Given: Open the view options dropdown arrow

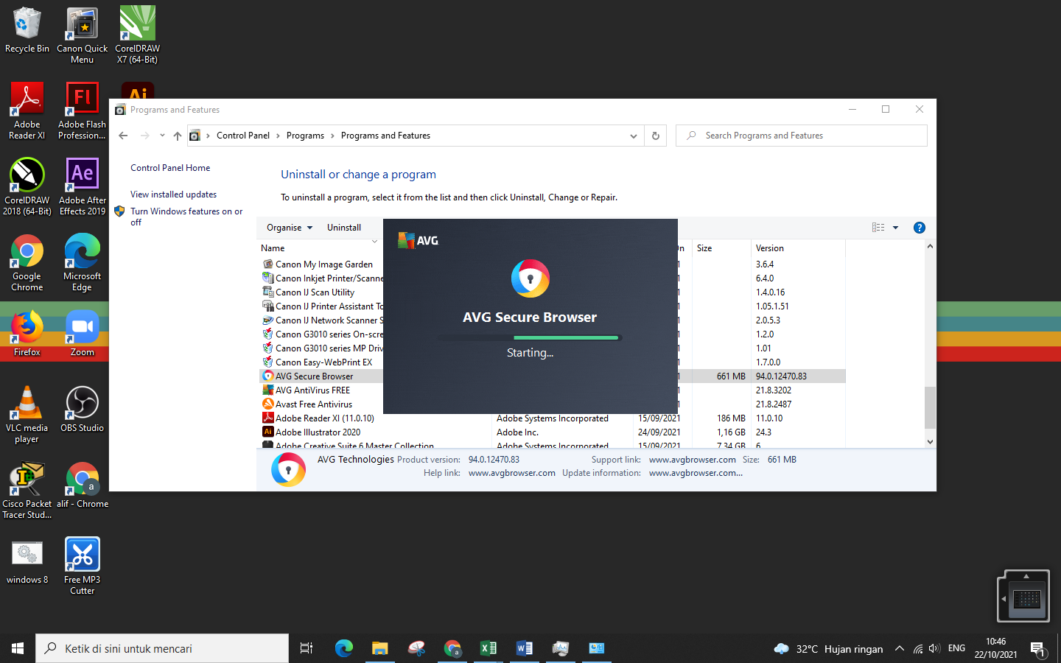Looking at the screenshot, I should pos(895,228).
